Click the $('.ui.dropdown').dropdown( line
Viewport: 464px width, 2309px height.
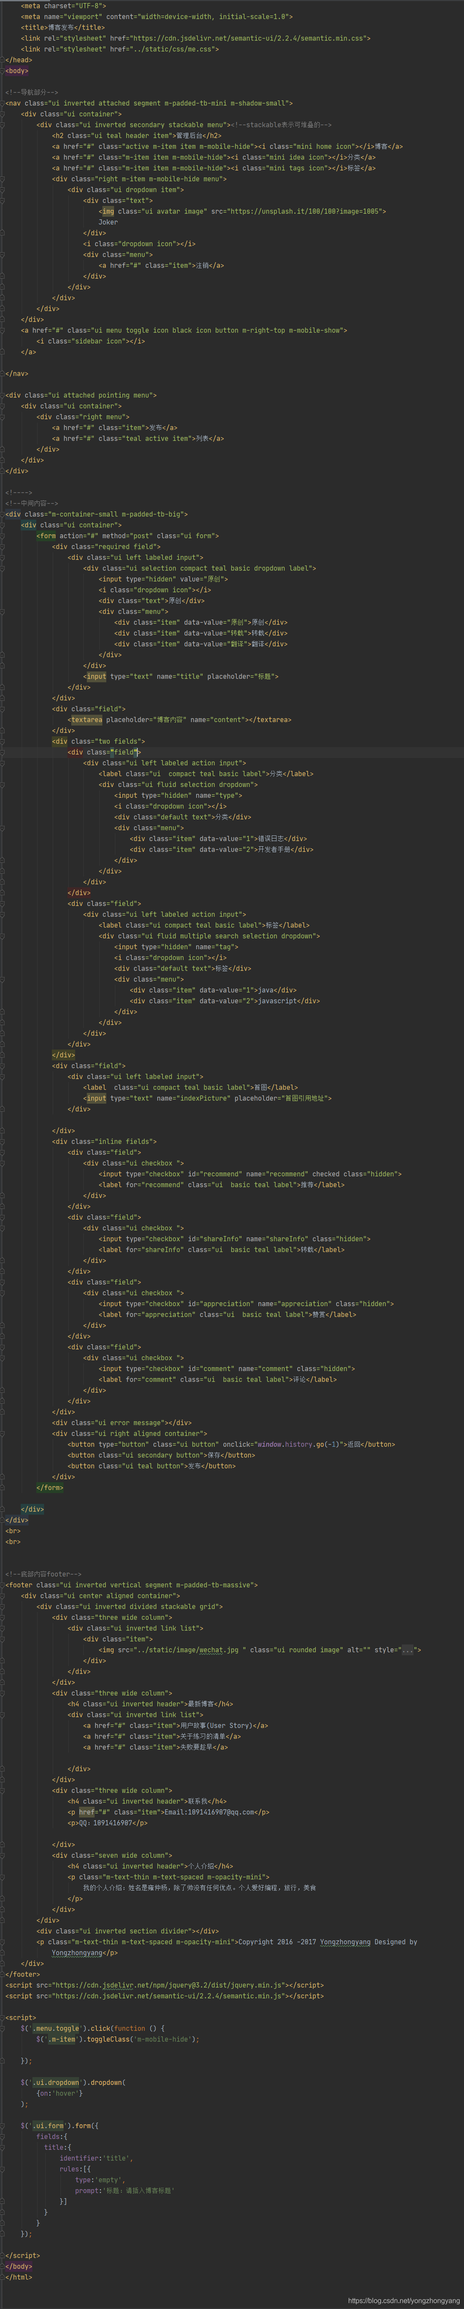73,2082
